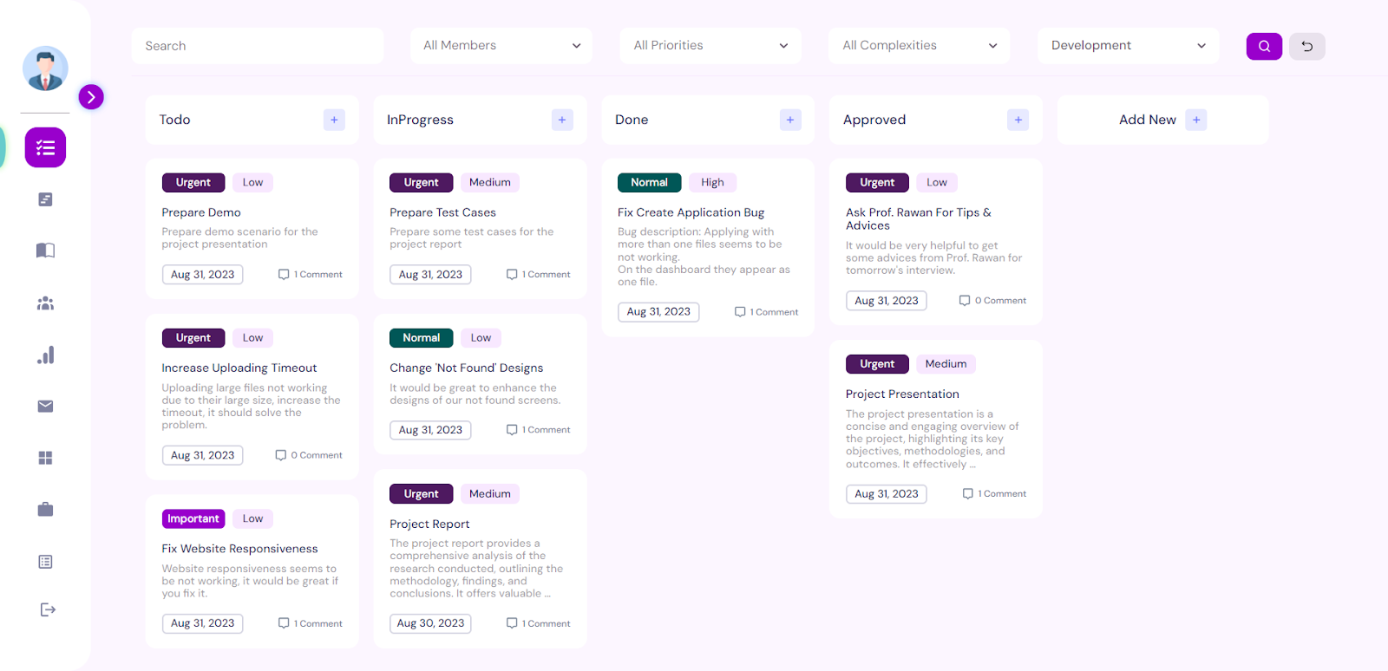
Task: Type a query in the Search field
Action: coord(257,45)
